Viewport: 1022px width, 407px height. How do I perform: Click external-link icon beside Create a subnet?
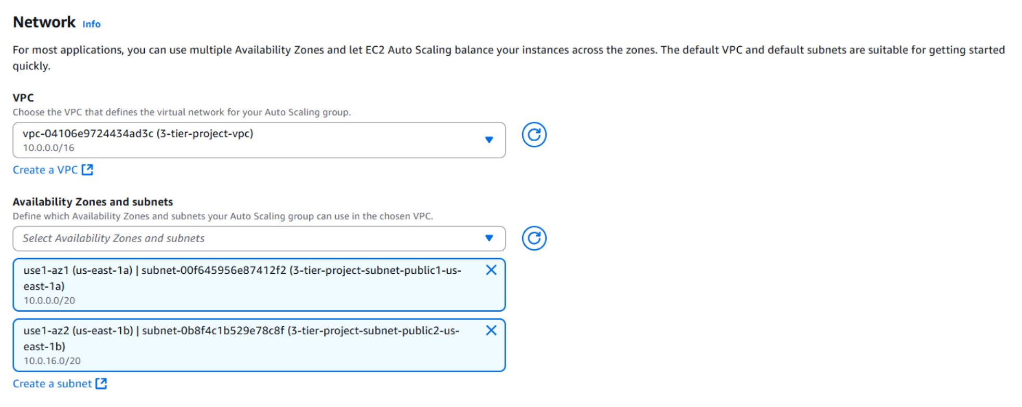pyautogui.click(x=102, y=384)
